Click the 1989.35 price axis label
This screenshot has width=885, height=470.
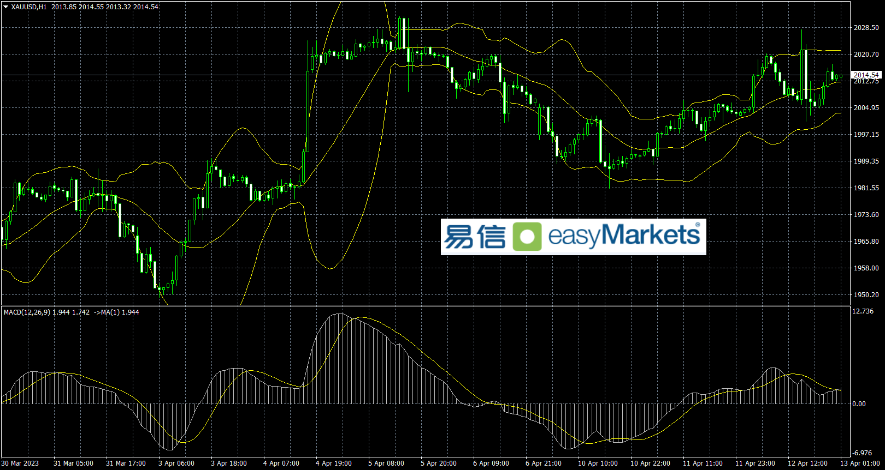(x=866, y=161)
